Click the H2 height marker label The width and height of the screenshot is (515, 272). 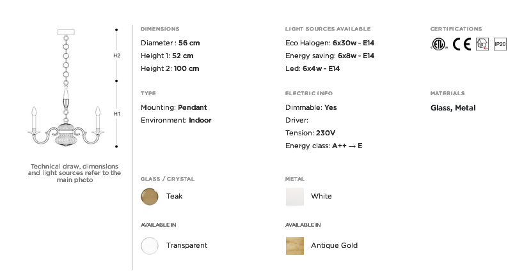tap(117, 56)
